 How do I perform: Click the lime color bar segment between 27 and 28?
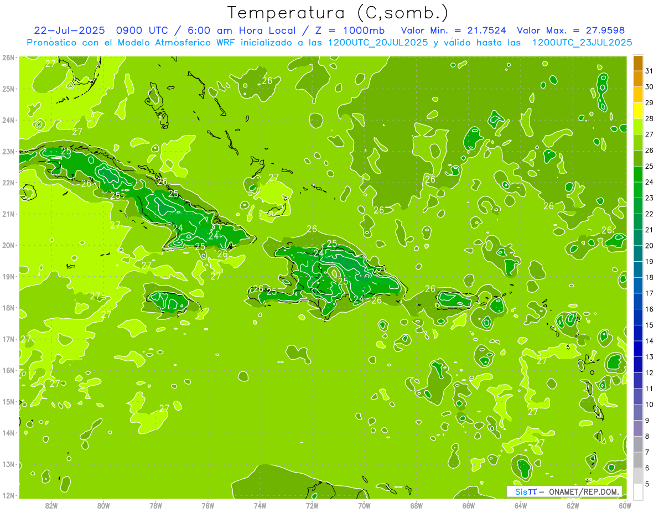[x=638, y=126]
